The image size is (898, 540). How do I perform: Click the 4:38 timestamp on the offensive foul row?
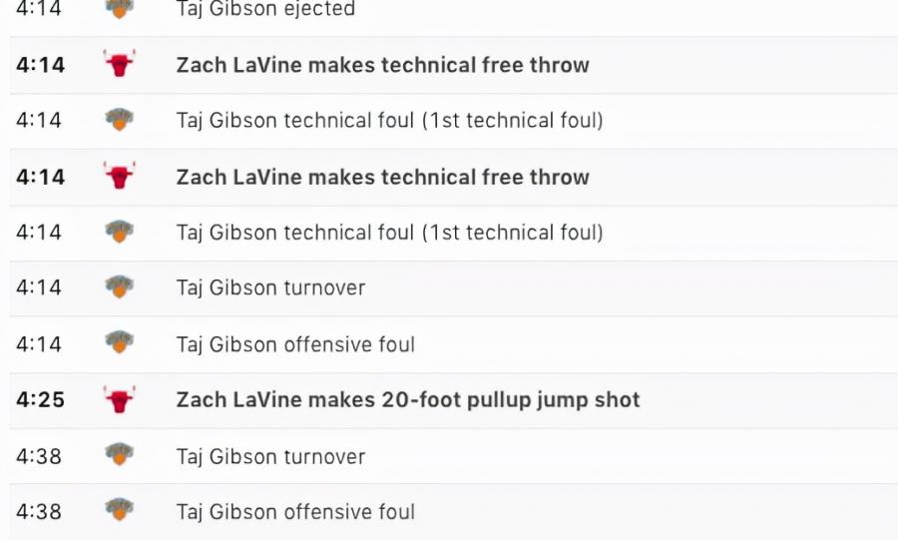[x=38, y=511]
